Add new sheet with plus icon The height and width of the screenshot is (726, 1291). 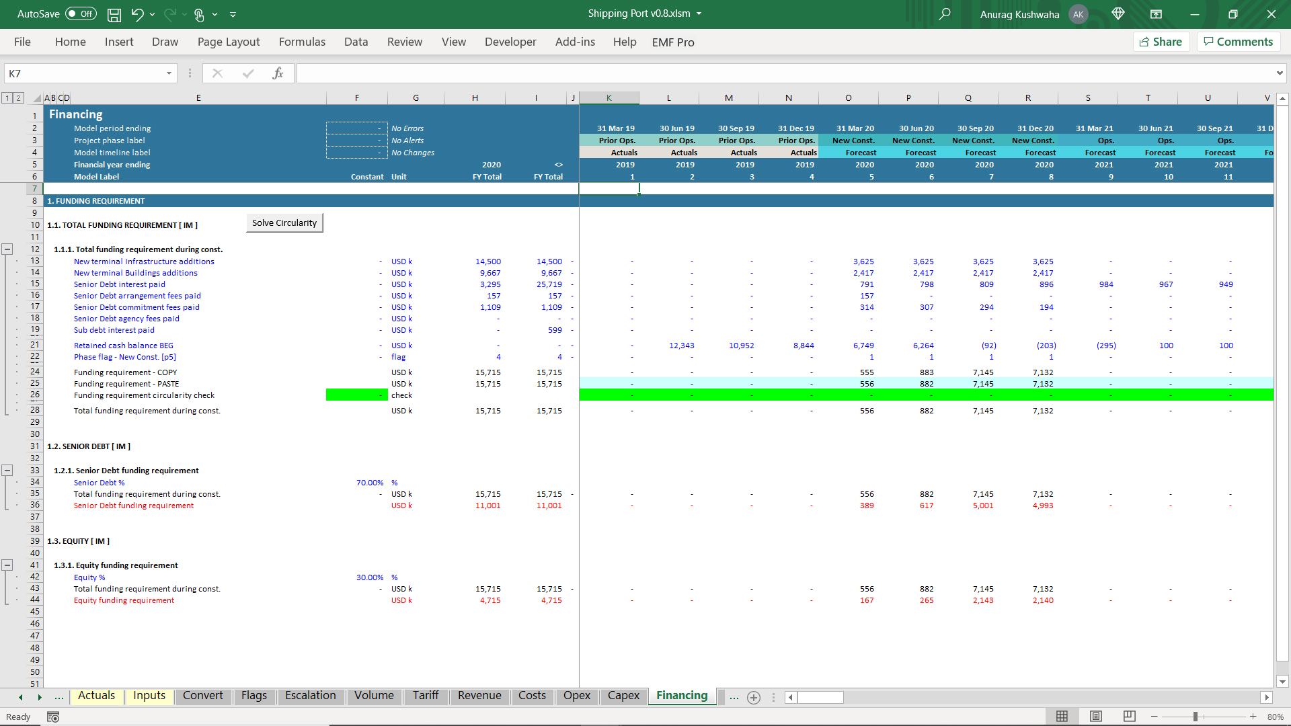coord(754,698)
